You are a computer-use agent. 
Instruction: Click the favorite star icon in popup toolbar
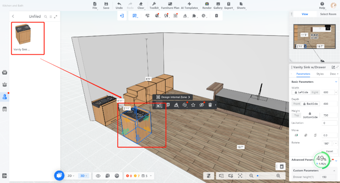(193, 105)
